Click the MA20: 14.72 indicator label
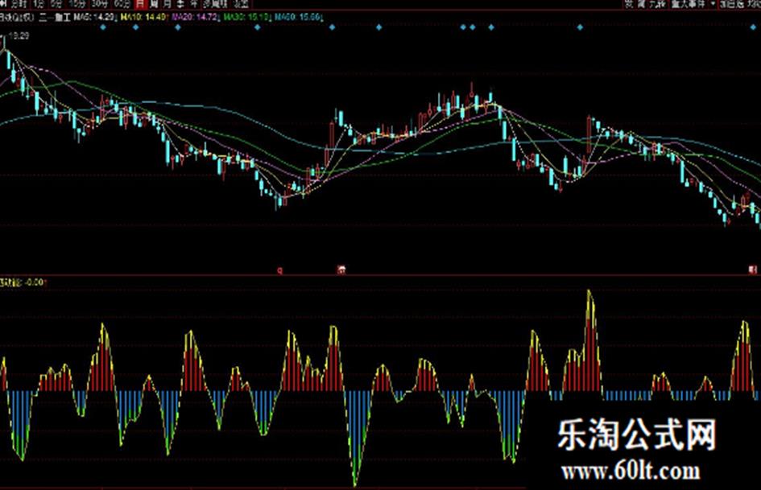Image resolution: width=761 pixels, height=490 pixels. [195, 17]
